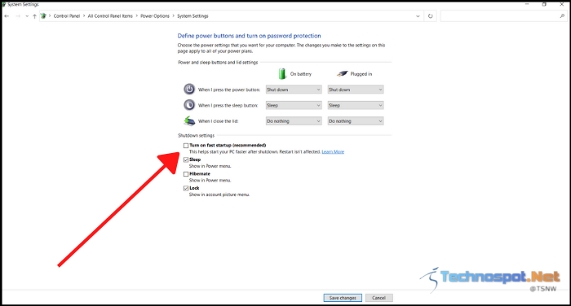
Task: Click 'When I press the power button' label
Action: 229,90
